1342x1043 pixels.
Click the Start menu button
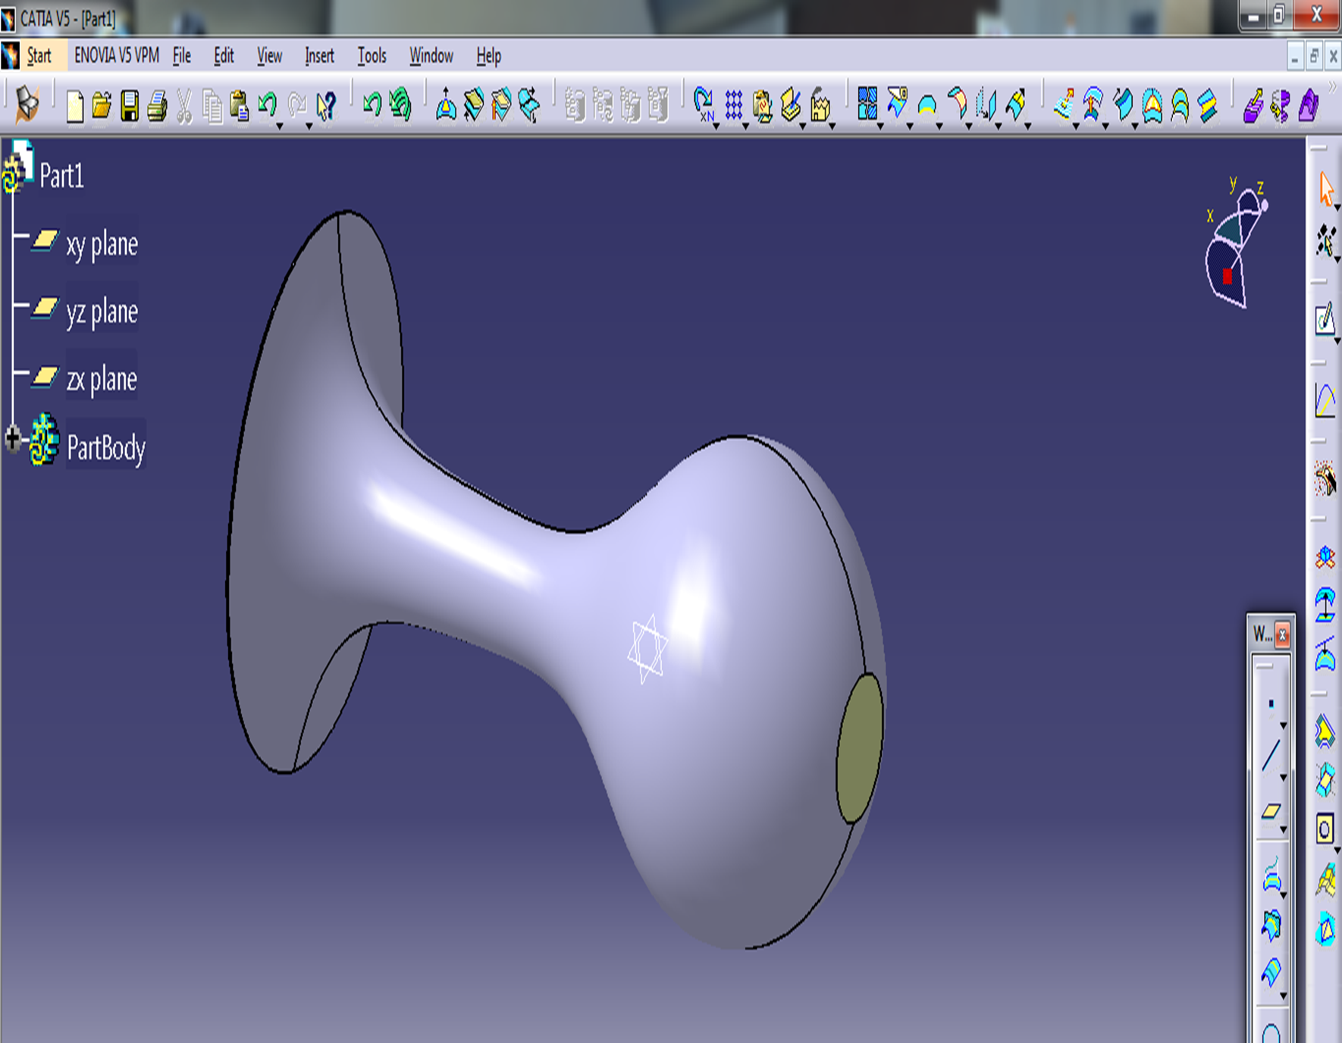point(38,56)
